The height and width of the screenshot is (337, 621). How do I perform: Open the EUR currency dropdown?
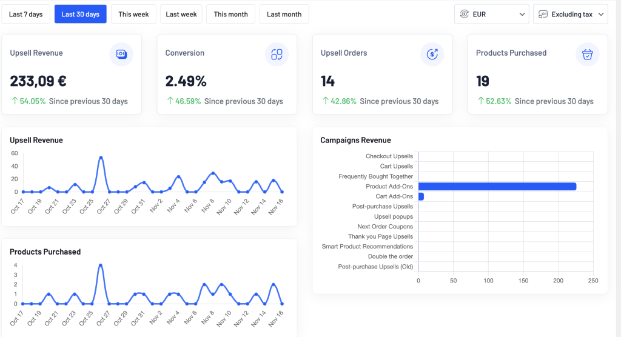point(491,14)
